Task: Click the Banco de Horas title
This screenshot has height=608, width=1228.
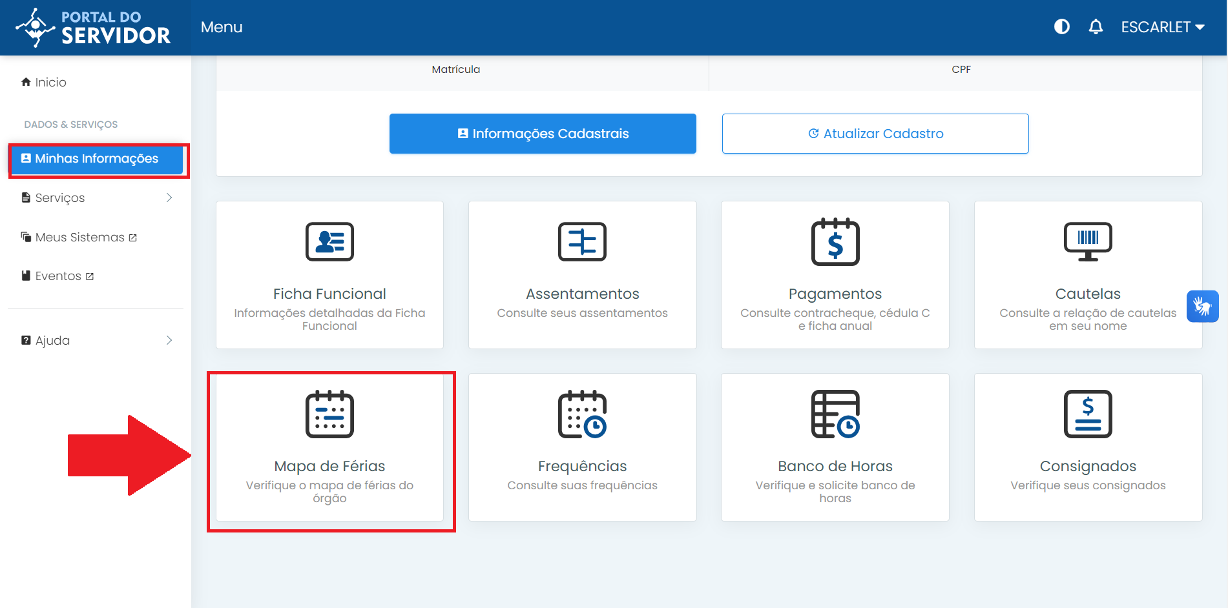Action: [x=835, y=466]
